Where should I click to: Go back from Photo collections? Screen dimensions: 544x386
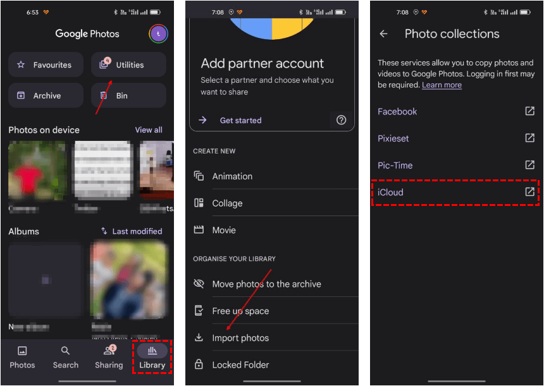(x=383, y=33)
